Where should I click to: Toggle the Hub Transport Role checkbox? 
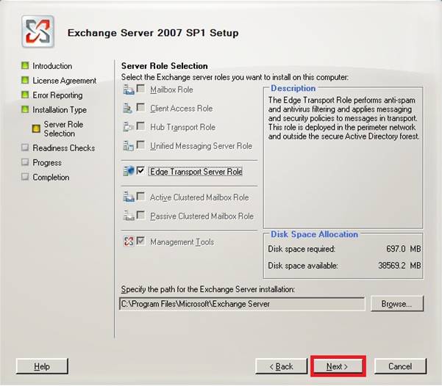point(140,126)
